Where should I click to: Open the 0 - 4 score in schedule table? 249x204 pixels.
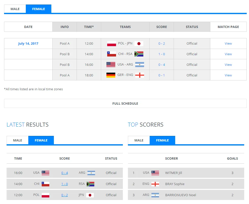pyautogui.click(x=162, y=65)
